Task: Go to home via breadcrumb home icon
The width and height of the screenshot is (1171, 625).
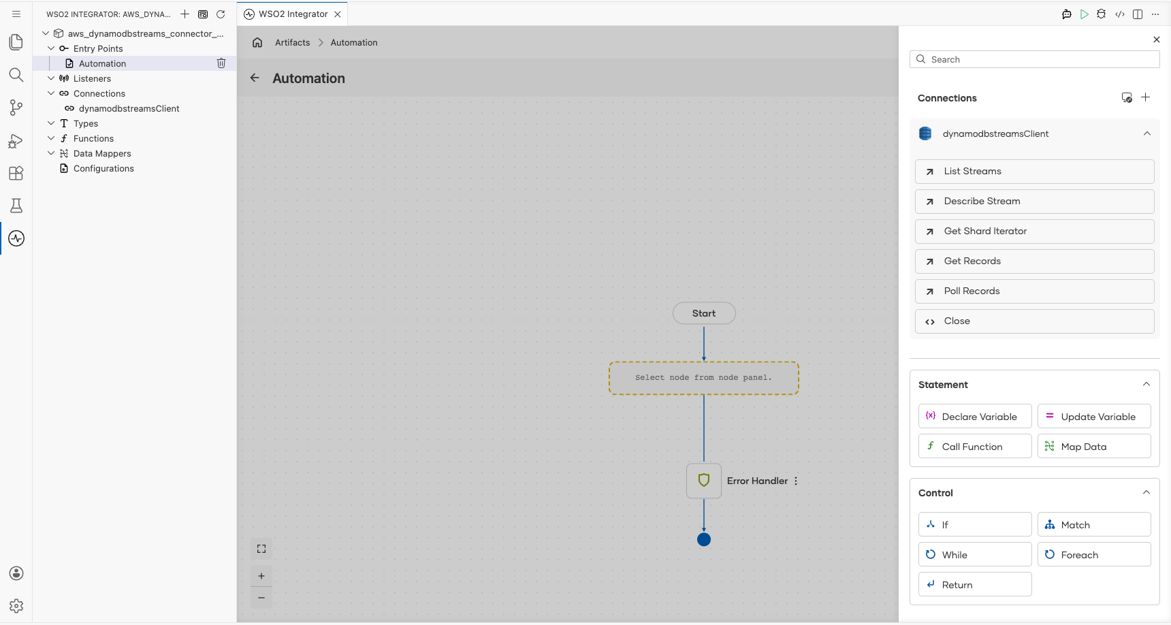Action: pos(257,42)
